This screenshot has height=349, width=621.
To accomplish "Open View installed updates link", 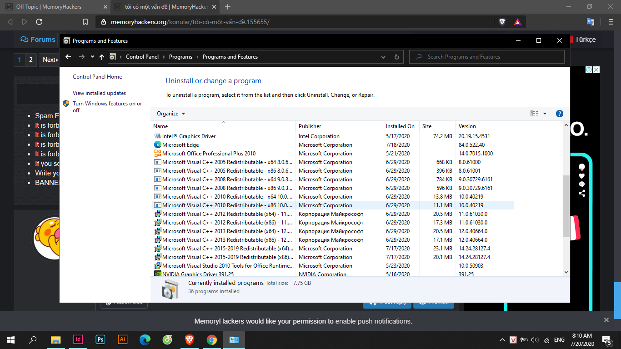I will (99, 93).
